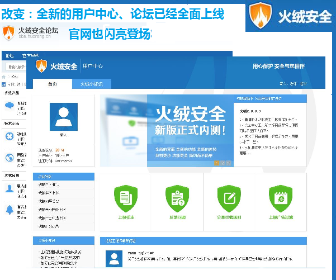Click the small avatar in the bottom post
Viewport: 336px width, 280px height.
click(x=114, y=259)
